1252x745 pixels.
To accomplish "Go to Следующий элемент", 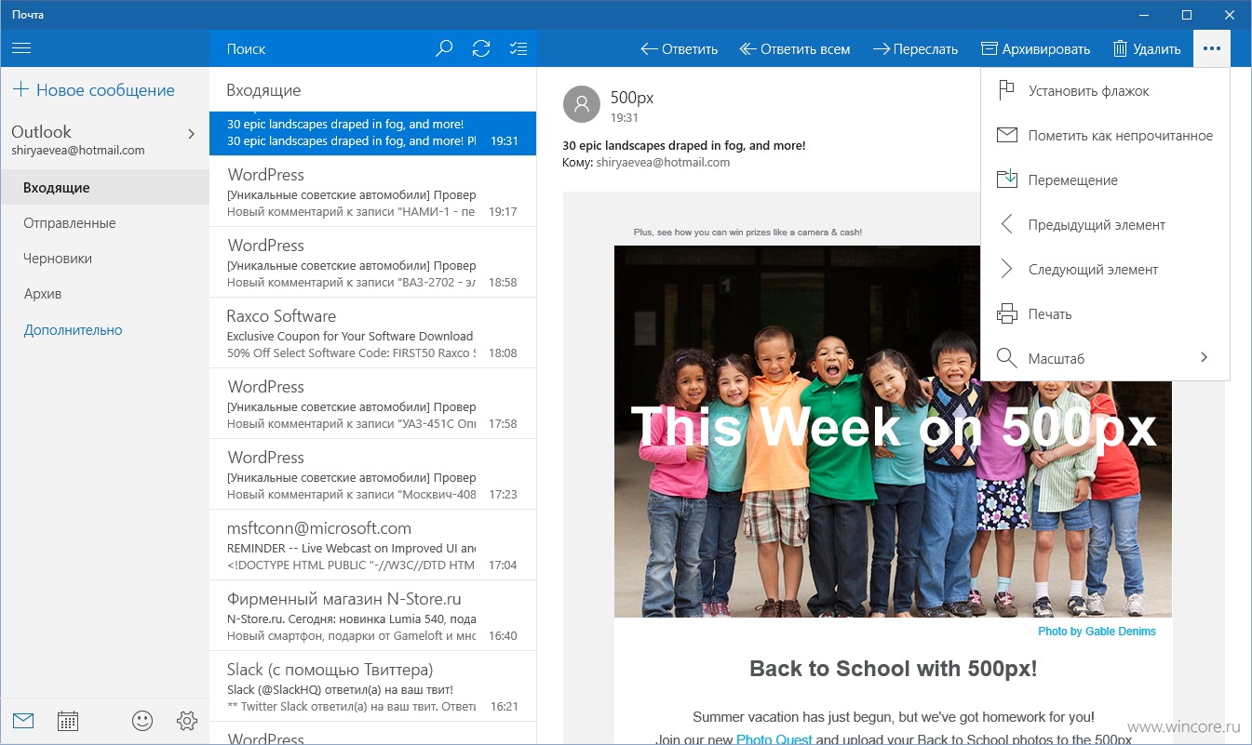I will [1105, 270].
